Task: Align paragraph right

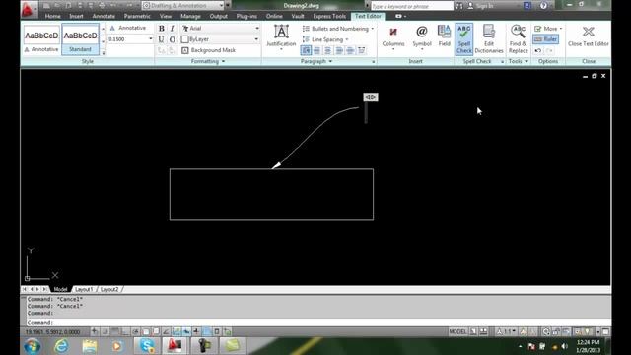Action: [339, 50]
